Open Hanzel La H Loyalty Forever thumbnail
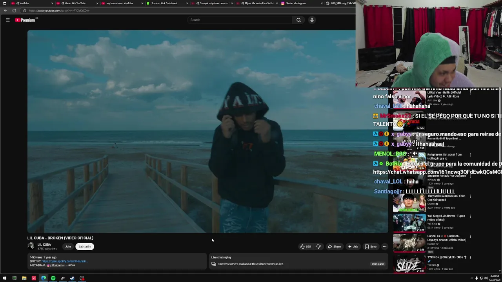Image resolution: width=502 pixels, height=282 pixels. coord(409,244)
